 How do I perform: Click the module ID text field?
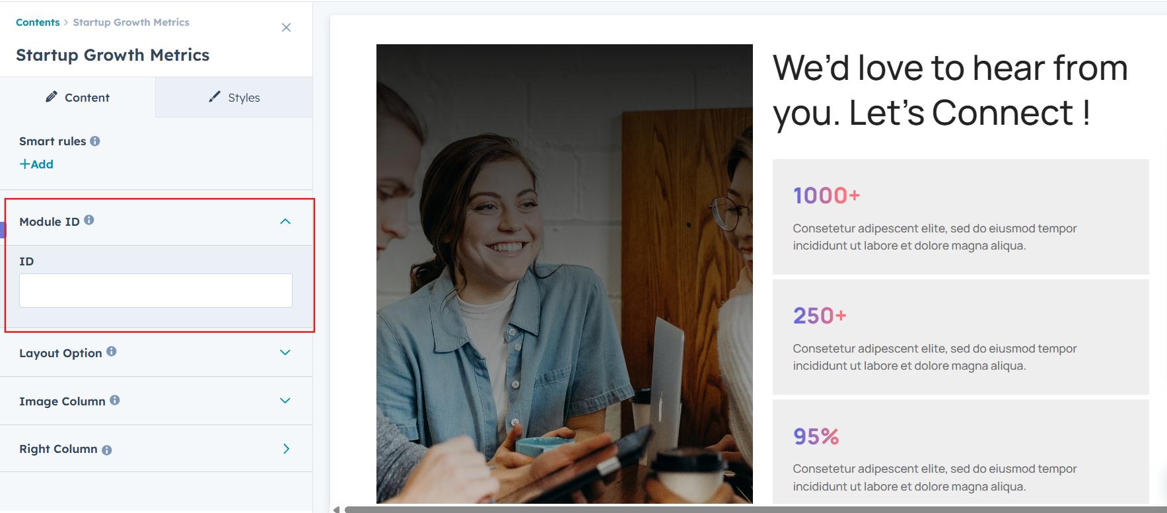pos(156,291)
